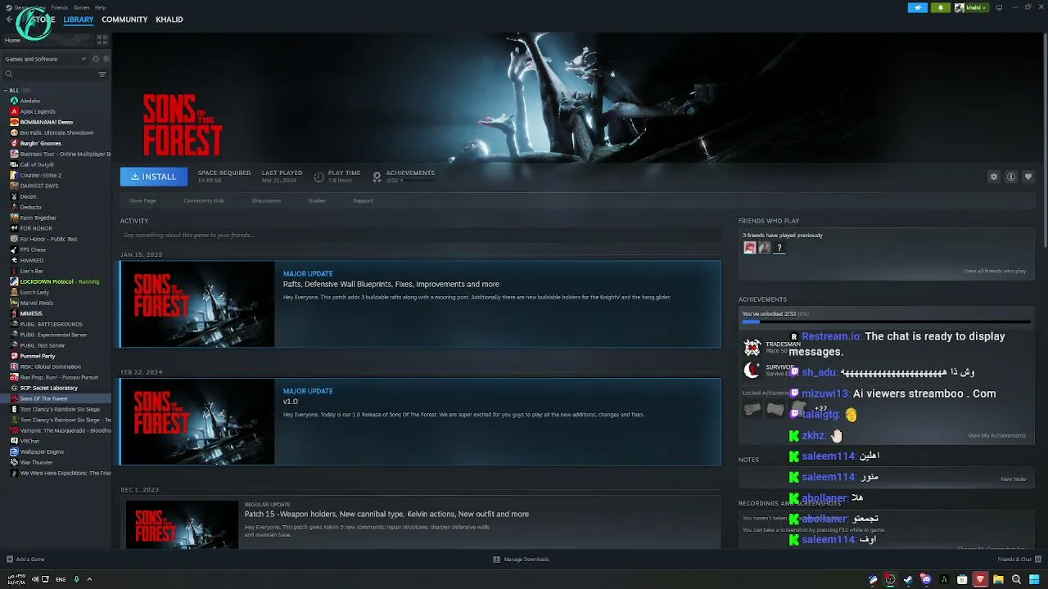
Task: Open Patch 15 update title
Action: [386, 514]
